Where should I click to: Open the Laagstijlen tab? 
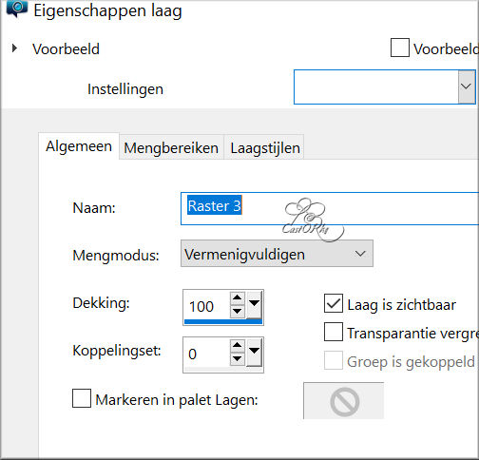pos(264,147)
